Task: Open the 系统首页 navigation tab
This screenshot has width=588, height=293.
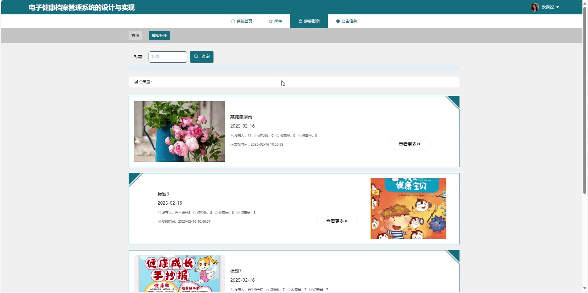Action: pos(242,21)
